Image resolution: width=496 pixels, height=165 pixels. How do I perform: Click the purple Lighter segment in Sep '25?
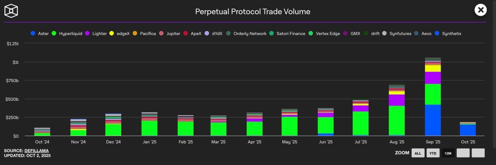(x=433, y=78)
